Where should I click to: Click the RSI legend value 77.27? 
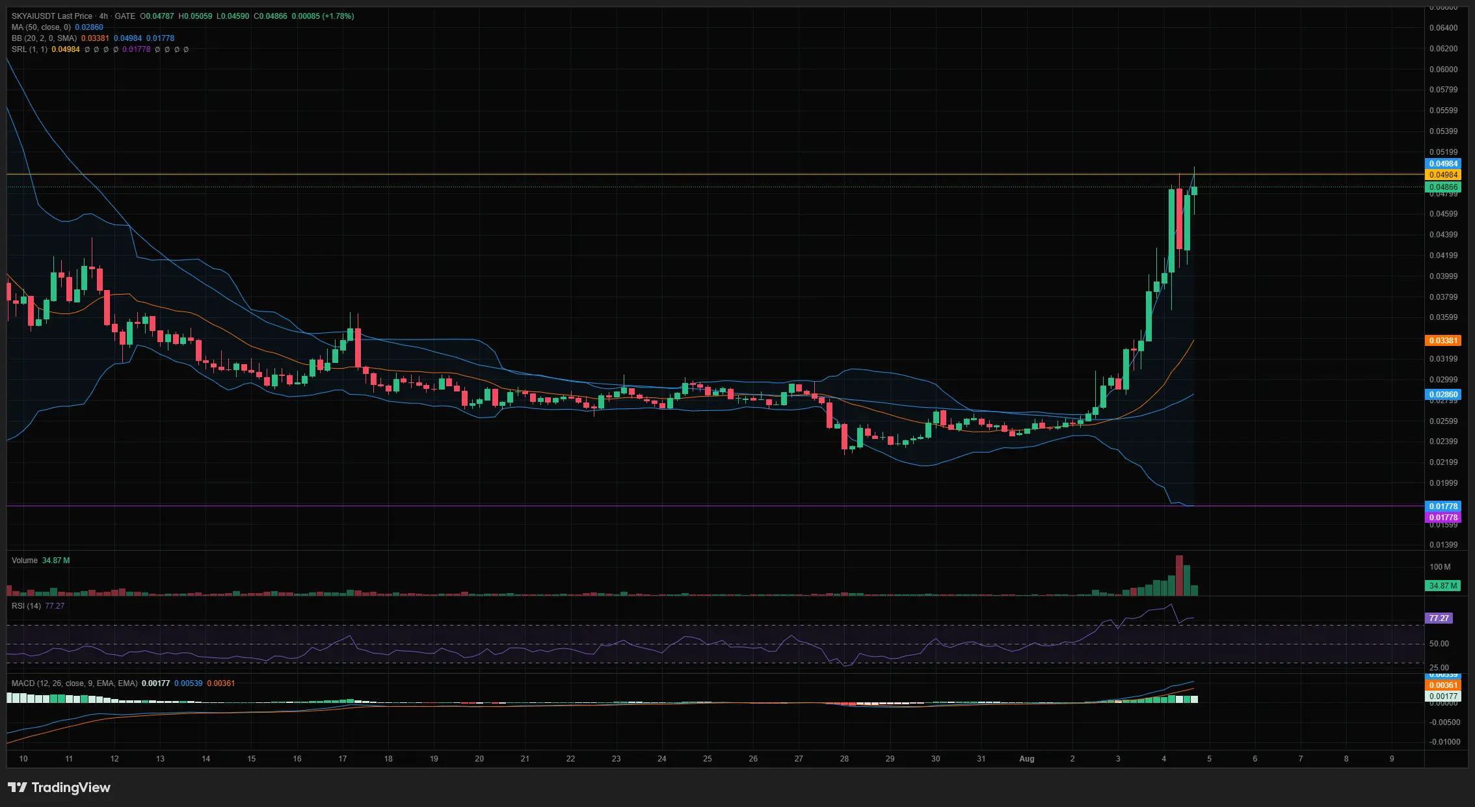[x=55, y=606]
